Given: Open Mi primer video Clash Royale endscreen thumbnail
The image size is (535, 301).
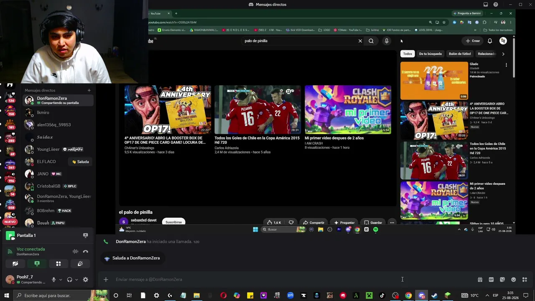Looking at the screenshot, I should pos(348,110).
